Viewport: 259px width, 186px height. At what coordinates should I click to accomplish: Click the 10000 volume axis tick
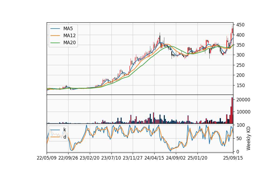click(243, 112)
